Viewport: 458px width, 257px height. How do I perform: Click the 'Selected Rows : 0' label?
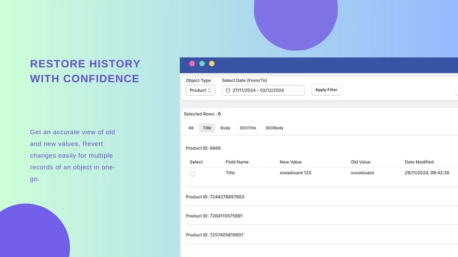tap(202, 114)
